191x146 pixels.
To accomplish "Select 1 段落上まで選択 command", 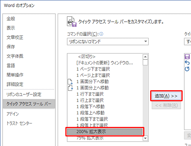I will click(105, 125).
